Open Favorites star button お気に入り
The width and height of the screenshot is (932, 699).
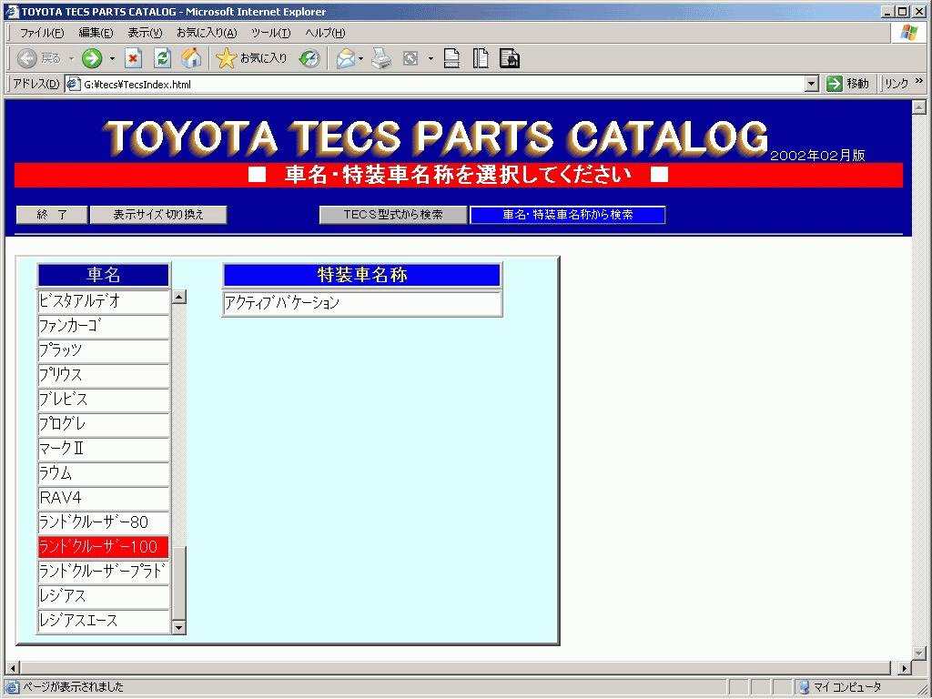251,58
